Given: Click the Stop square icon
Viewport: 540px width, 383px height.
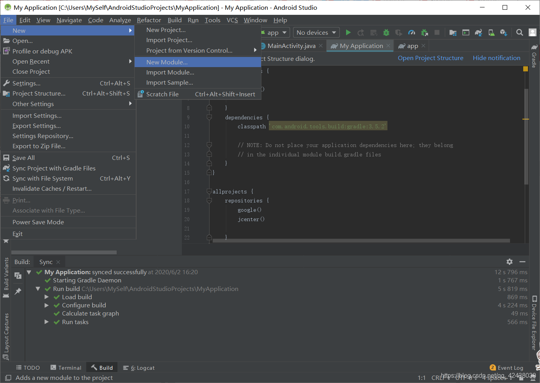Looking at the screenshot, I should [x=437, y=33].
